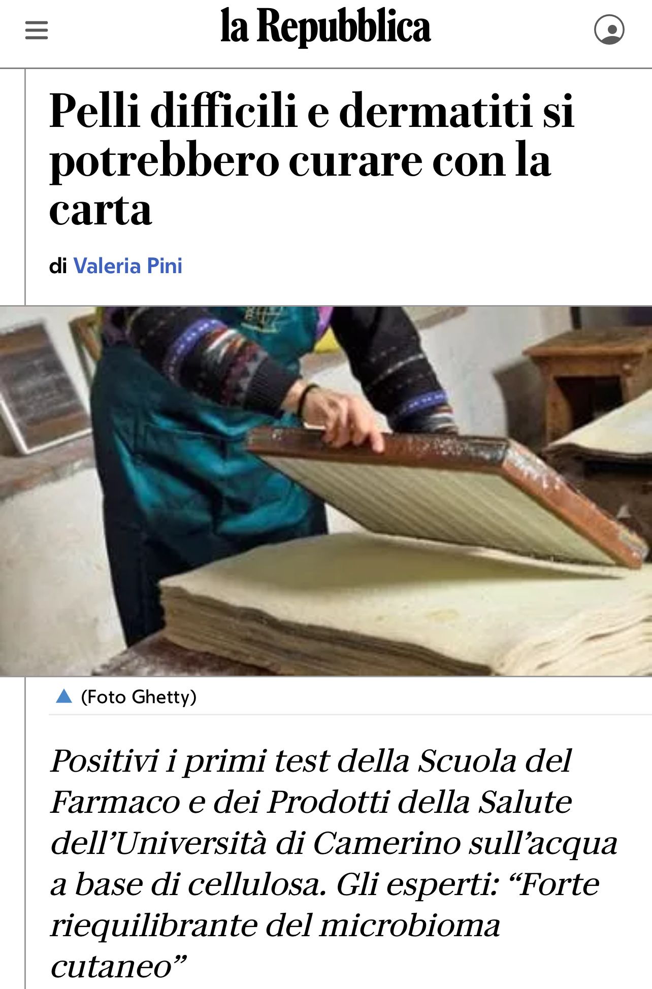Open the hamburger navigation menu
Viewport: 652px width, 989px height.
click(x=37, y=30)
